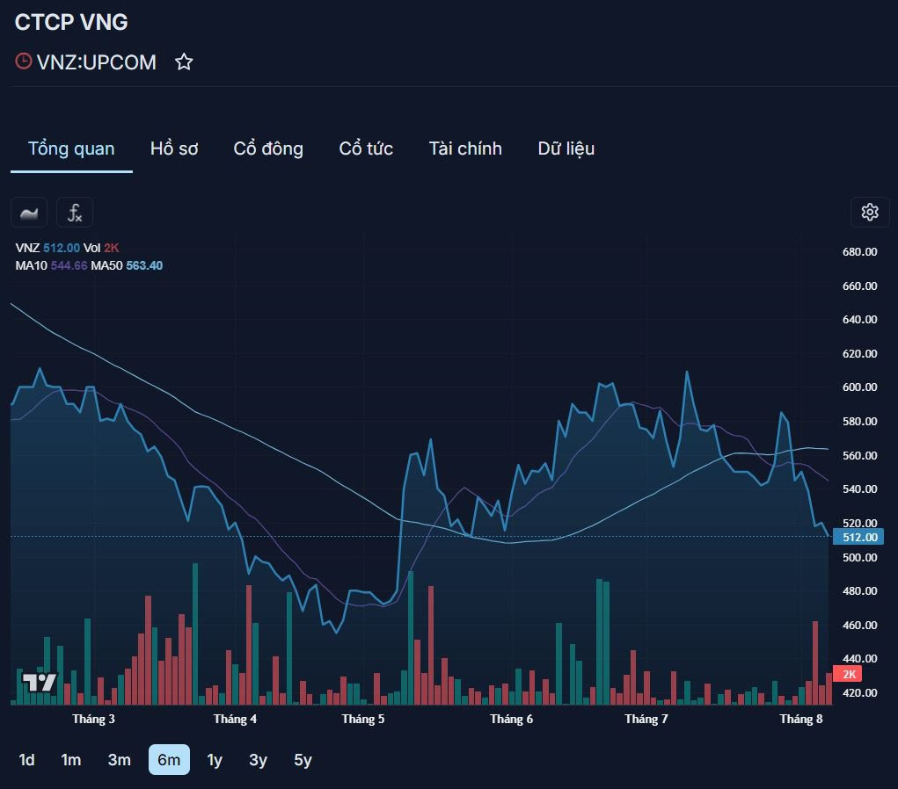The width and height of the screenshot is (898, 789).
Task: Click the TradingView logo on the chart
Action: (40, 682)
